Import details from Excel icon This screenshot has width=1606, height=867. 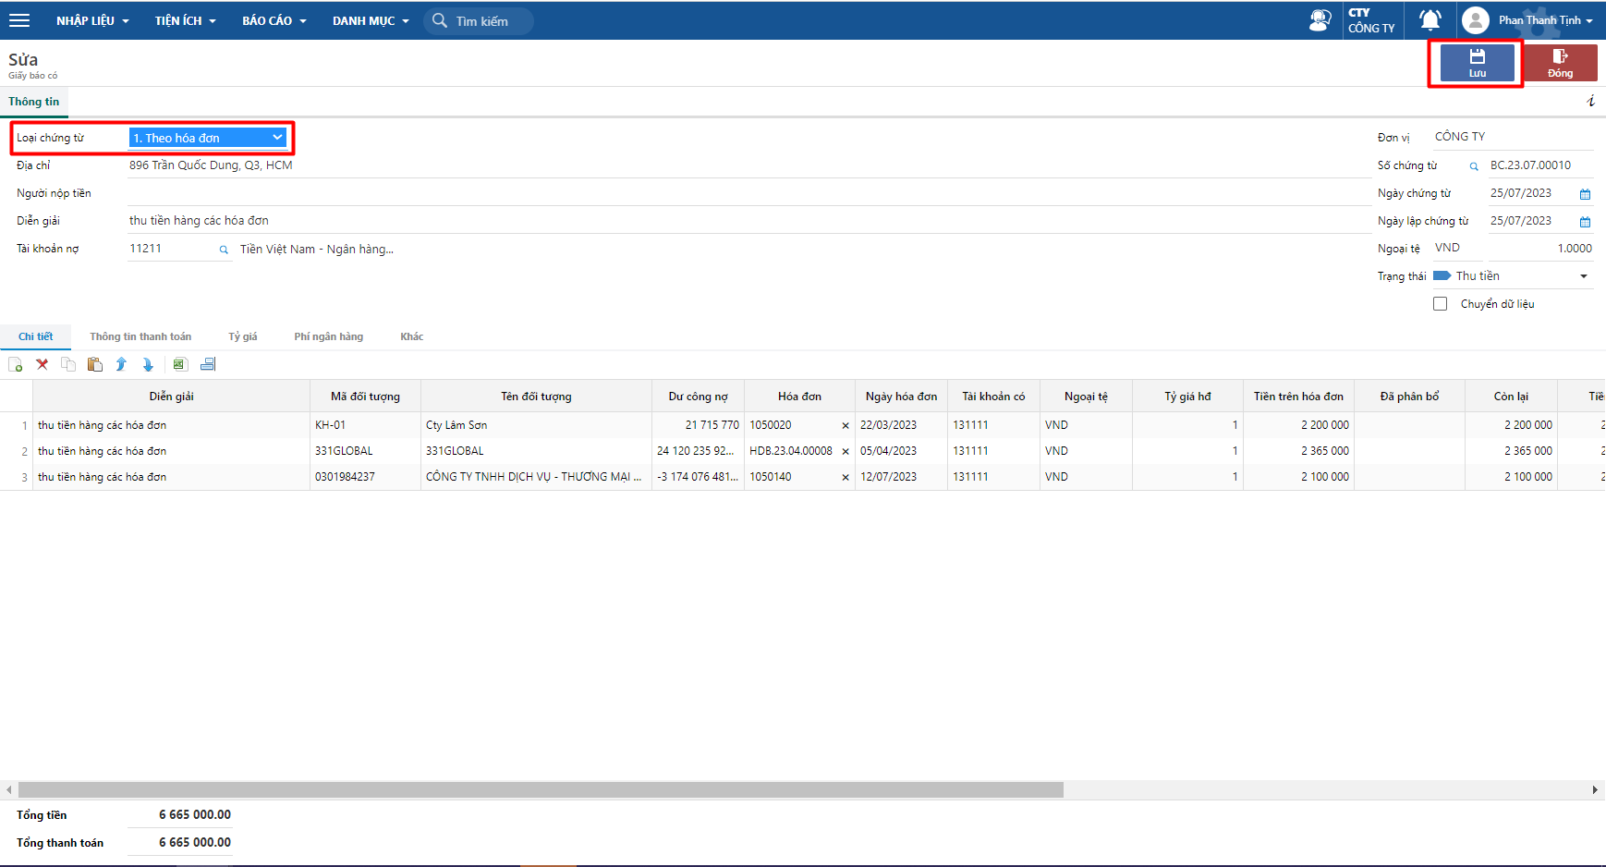tap(180, 364)
